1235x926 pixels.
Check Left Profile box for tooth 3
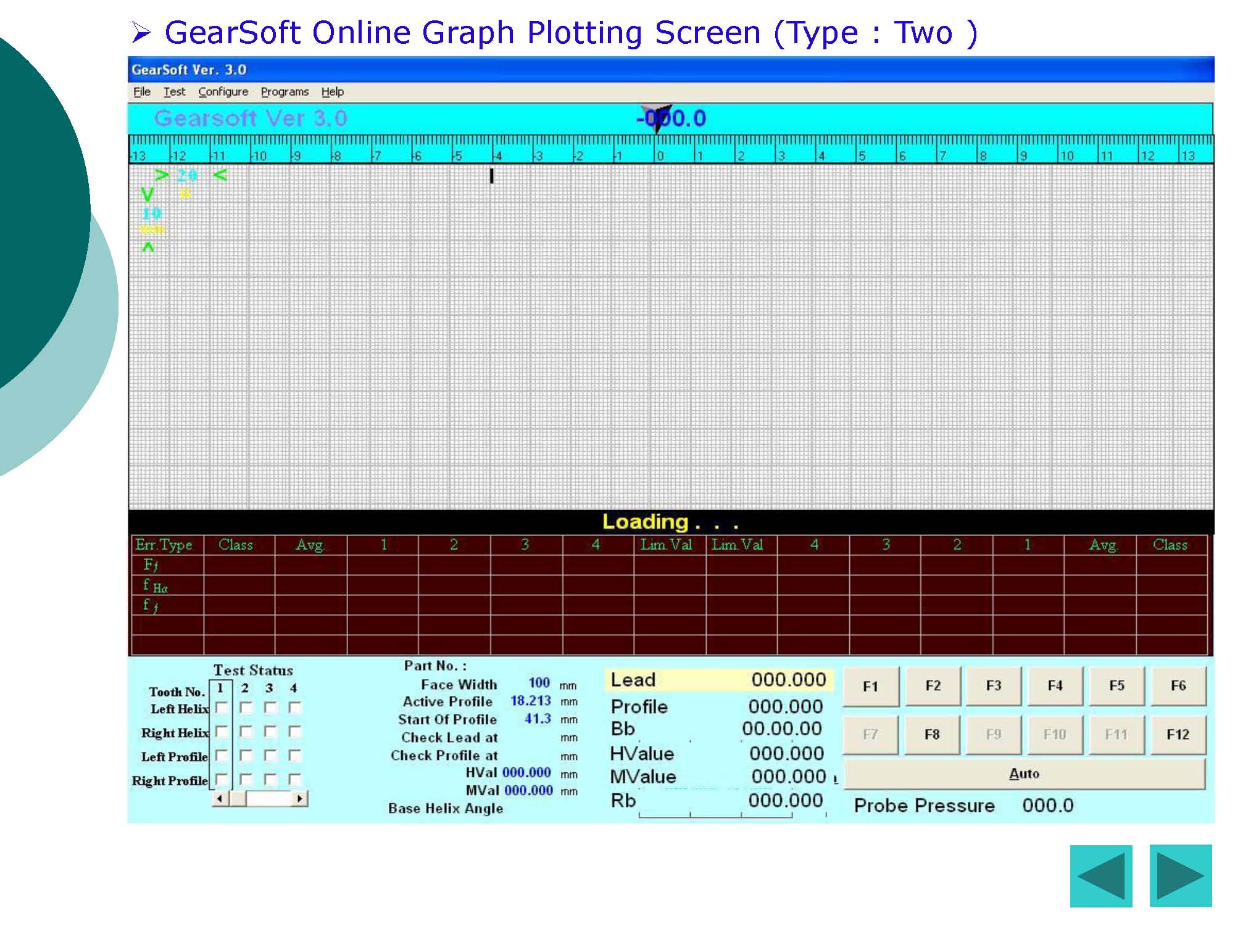[x=270, y=756]
